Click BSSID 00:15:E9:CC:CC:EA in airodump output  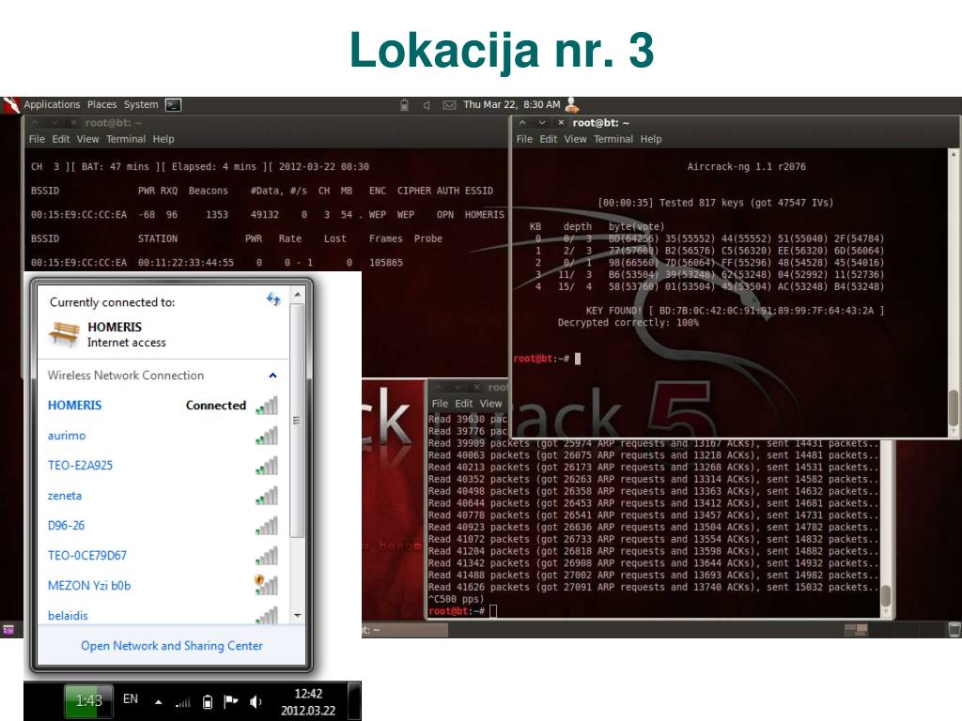79,215
